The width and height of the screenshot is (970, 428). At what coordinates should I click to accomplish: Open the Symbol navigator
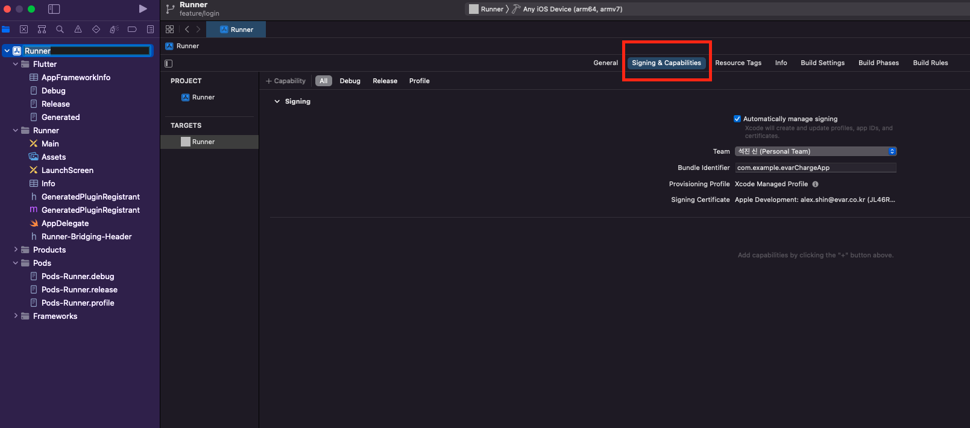point(42,29)
